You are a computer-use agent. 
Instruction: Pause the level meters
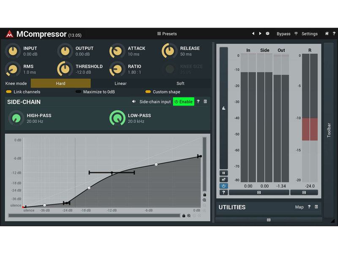224,173
